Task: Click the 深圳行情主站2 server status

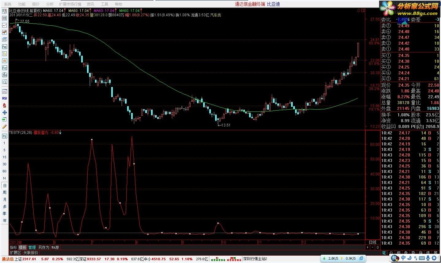Action: click(x=255, y=259)
